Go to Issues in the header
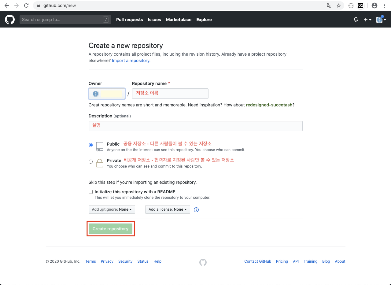 (x=154, y=20)
